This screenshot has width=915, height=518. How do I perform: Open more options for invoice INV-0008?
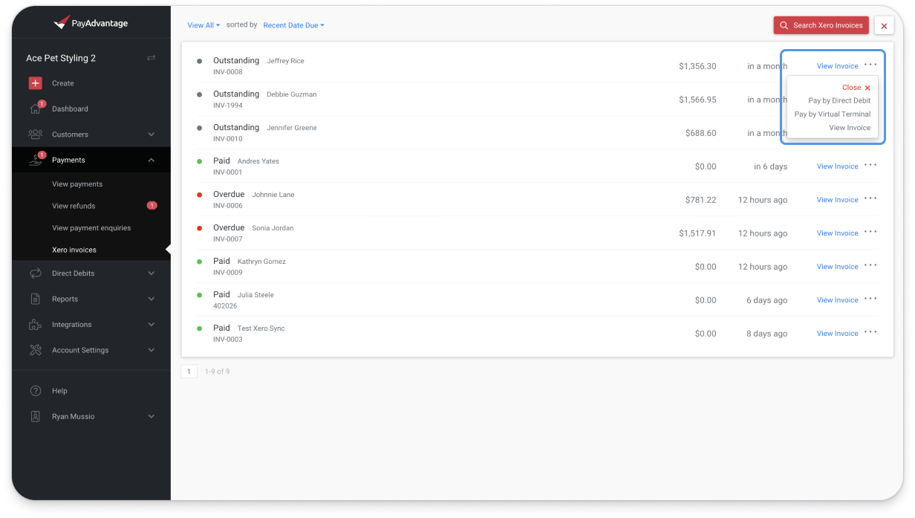click(x=870, y=65)
